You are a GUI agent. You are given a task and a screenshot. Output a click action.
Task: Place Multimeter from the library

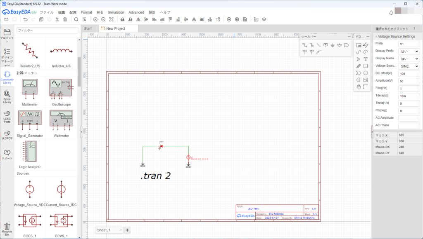tap(30, 92)
